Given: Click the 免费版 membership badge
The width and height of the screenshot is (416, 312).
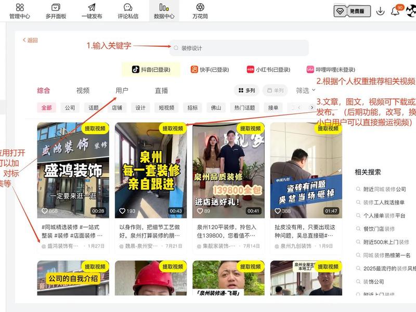Looking at the screenshot, I should [352, 11].
